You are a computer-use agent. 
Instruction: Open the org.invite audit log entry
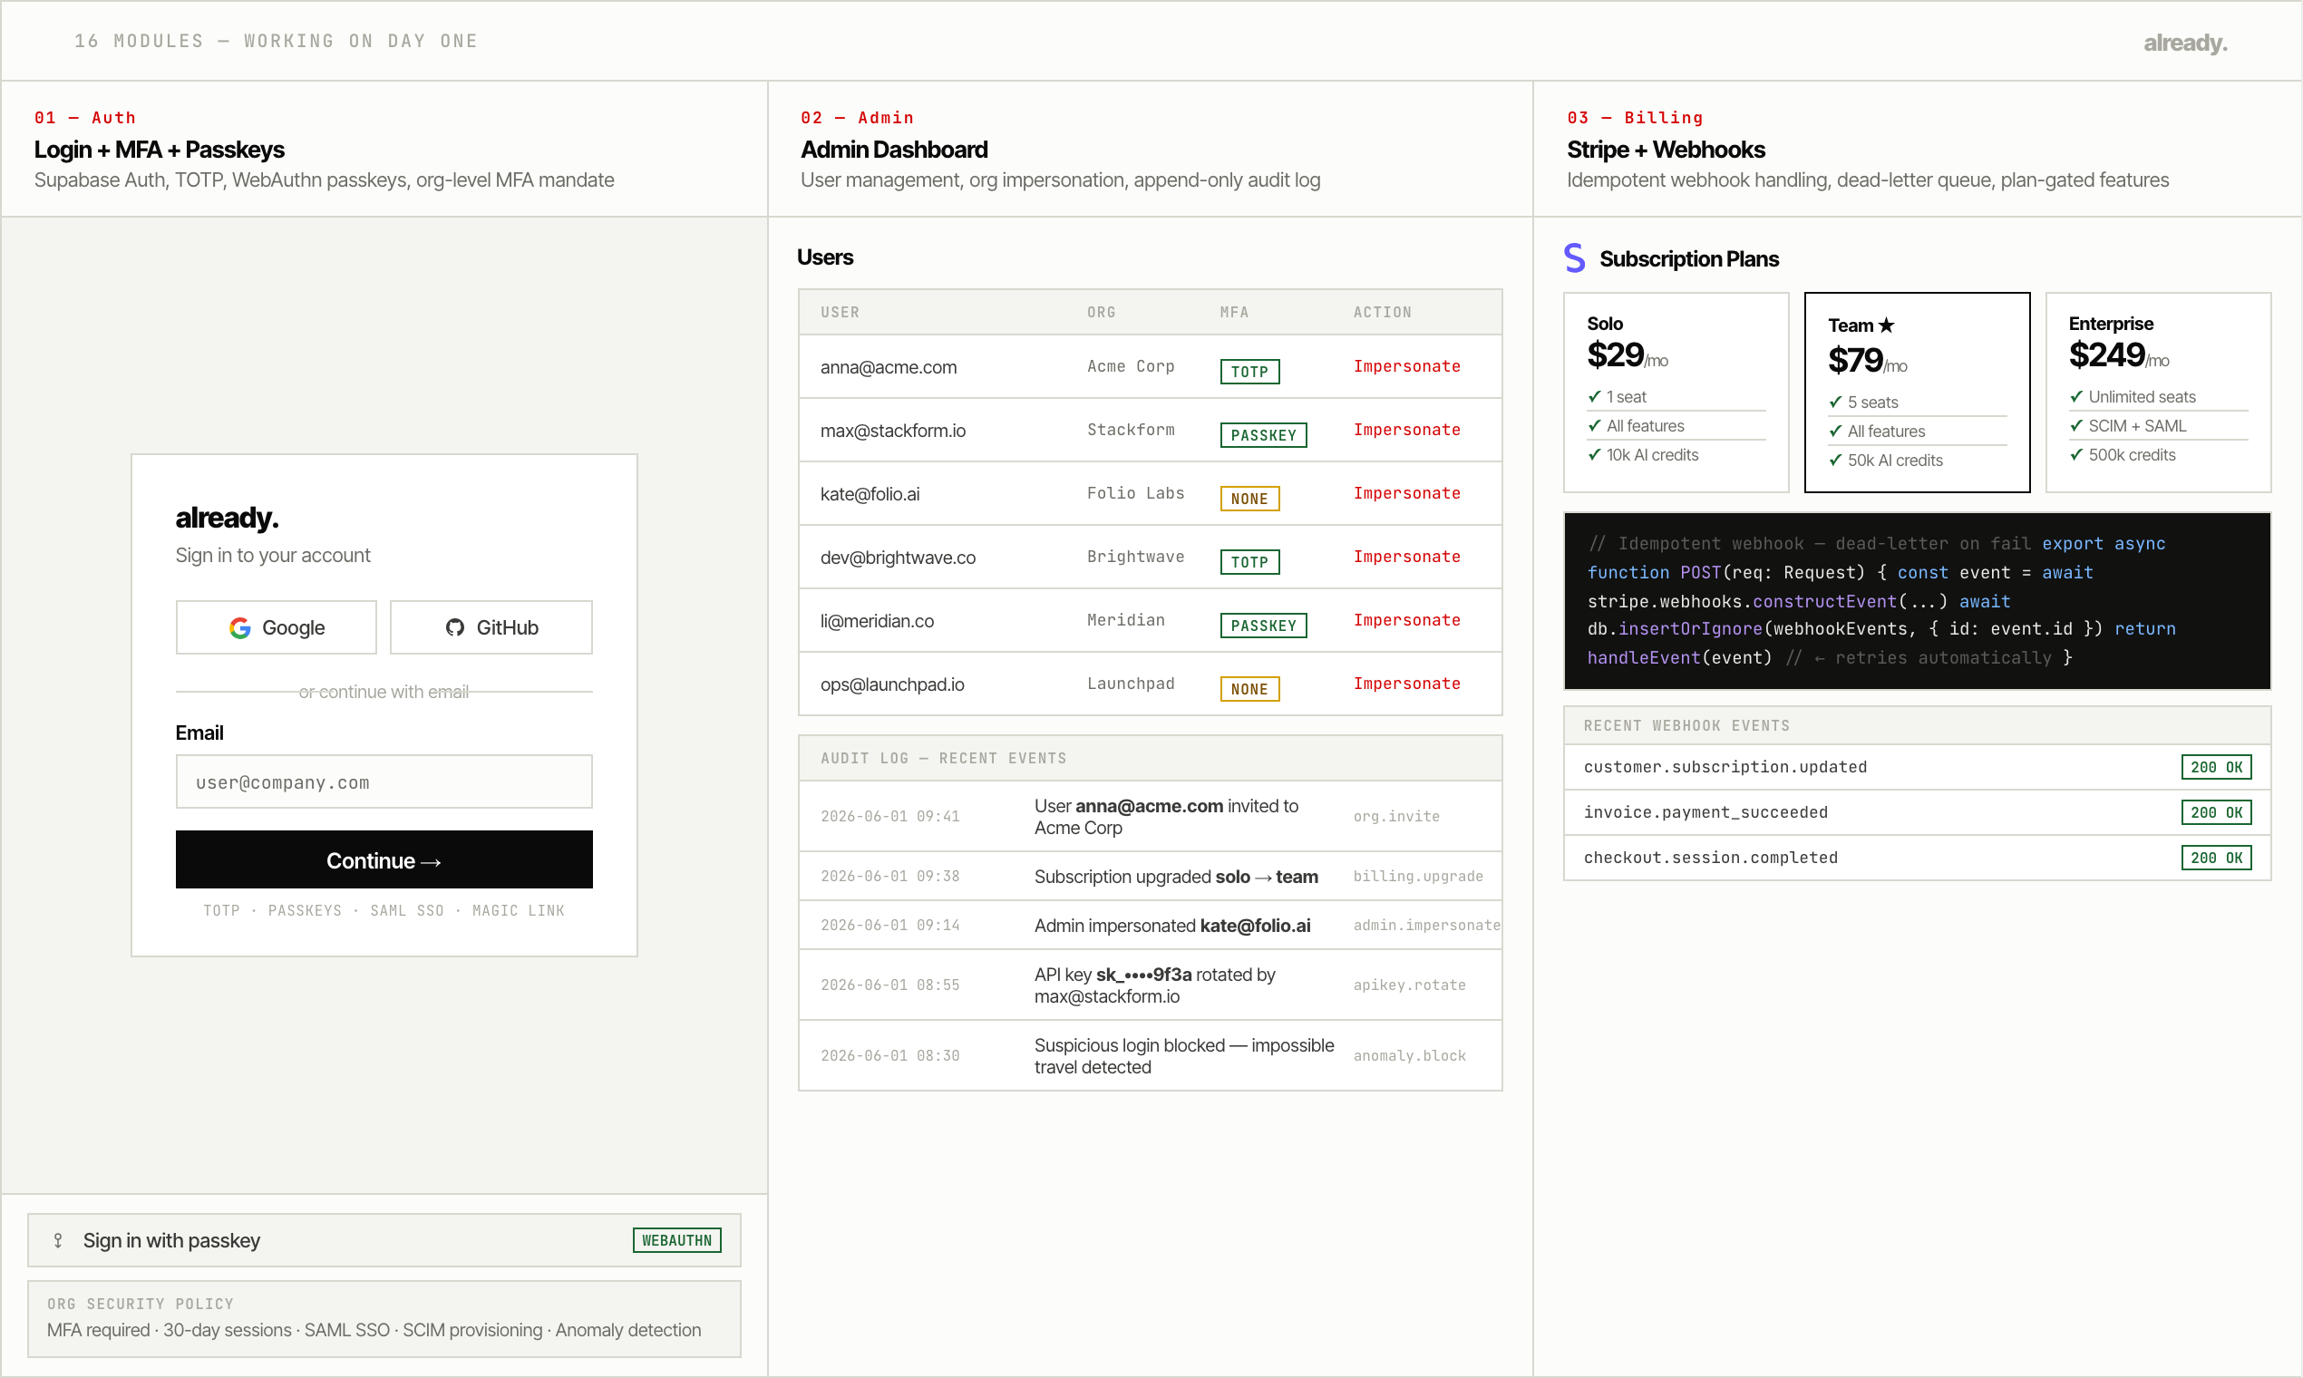tap(1151, 816)
